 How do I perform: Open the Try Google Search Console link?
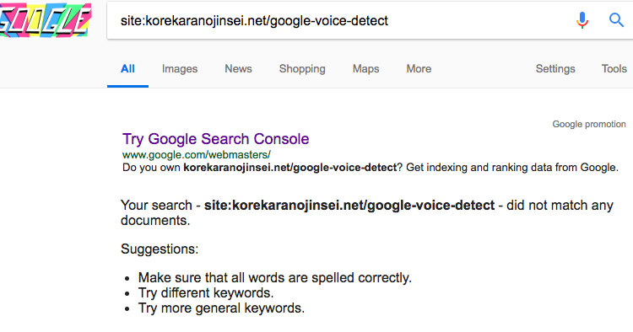click(215, 139)
